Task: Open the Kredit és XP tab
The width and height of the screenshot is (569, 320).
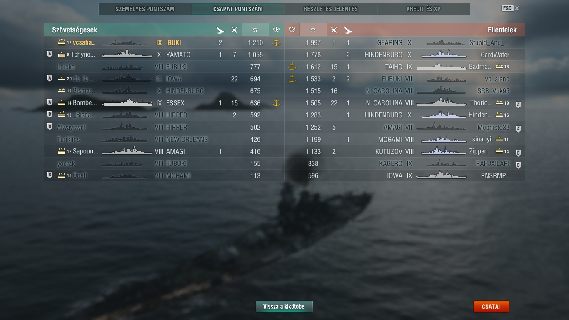Action: 424,9
